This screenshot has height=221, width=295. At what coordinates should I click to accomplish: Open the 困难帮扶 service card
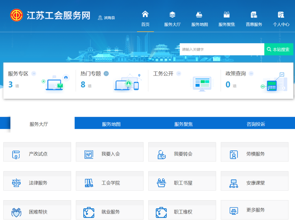click(37, 210)
